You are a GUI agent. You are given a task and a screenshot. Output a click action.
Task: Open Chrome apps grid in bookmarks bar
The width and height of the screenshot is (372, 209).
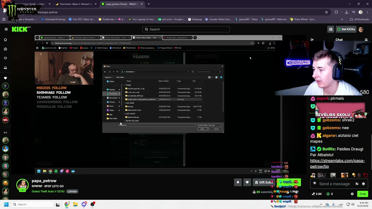coord(4,19)
